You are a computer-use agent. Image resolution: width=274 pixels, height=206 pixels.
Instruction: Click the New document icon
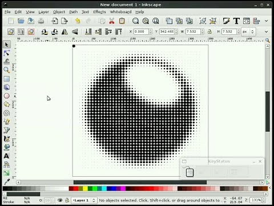11,21
